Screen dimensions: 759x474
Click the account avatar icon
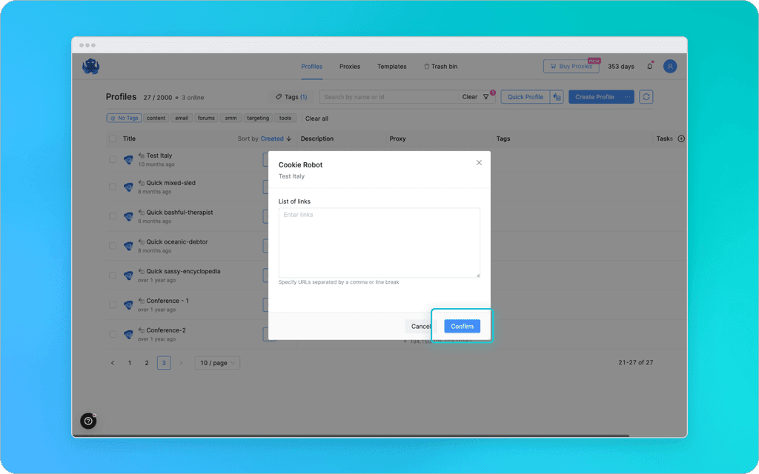(670, 66)
